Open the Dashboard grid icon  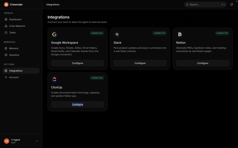point(6,19)
